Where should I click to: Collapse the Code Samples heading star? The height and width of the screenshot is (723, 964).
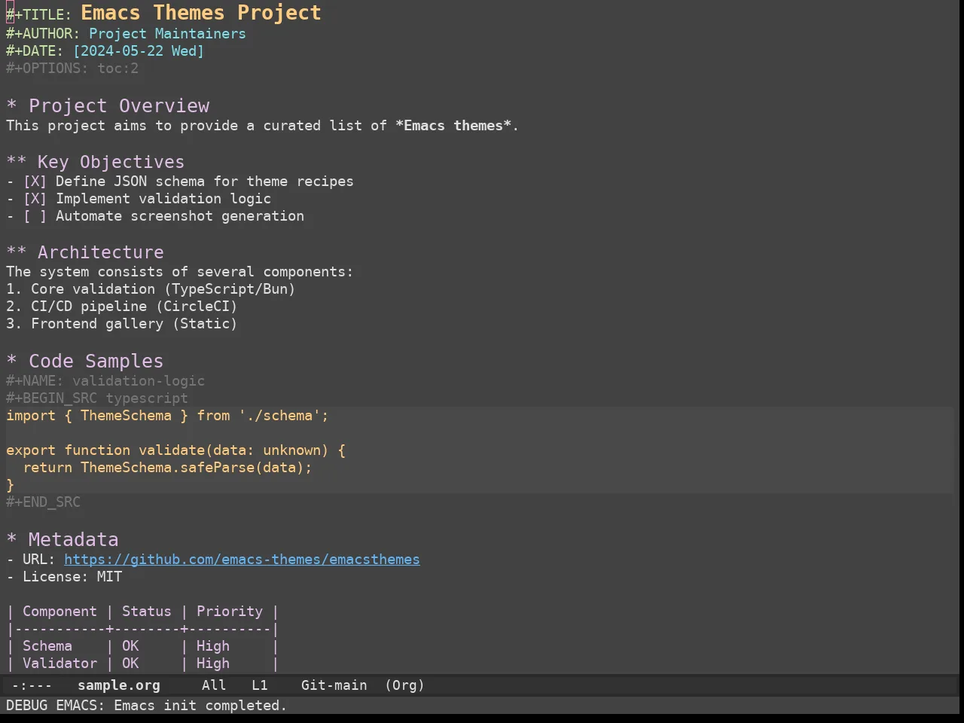coord(11,361)
